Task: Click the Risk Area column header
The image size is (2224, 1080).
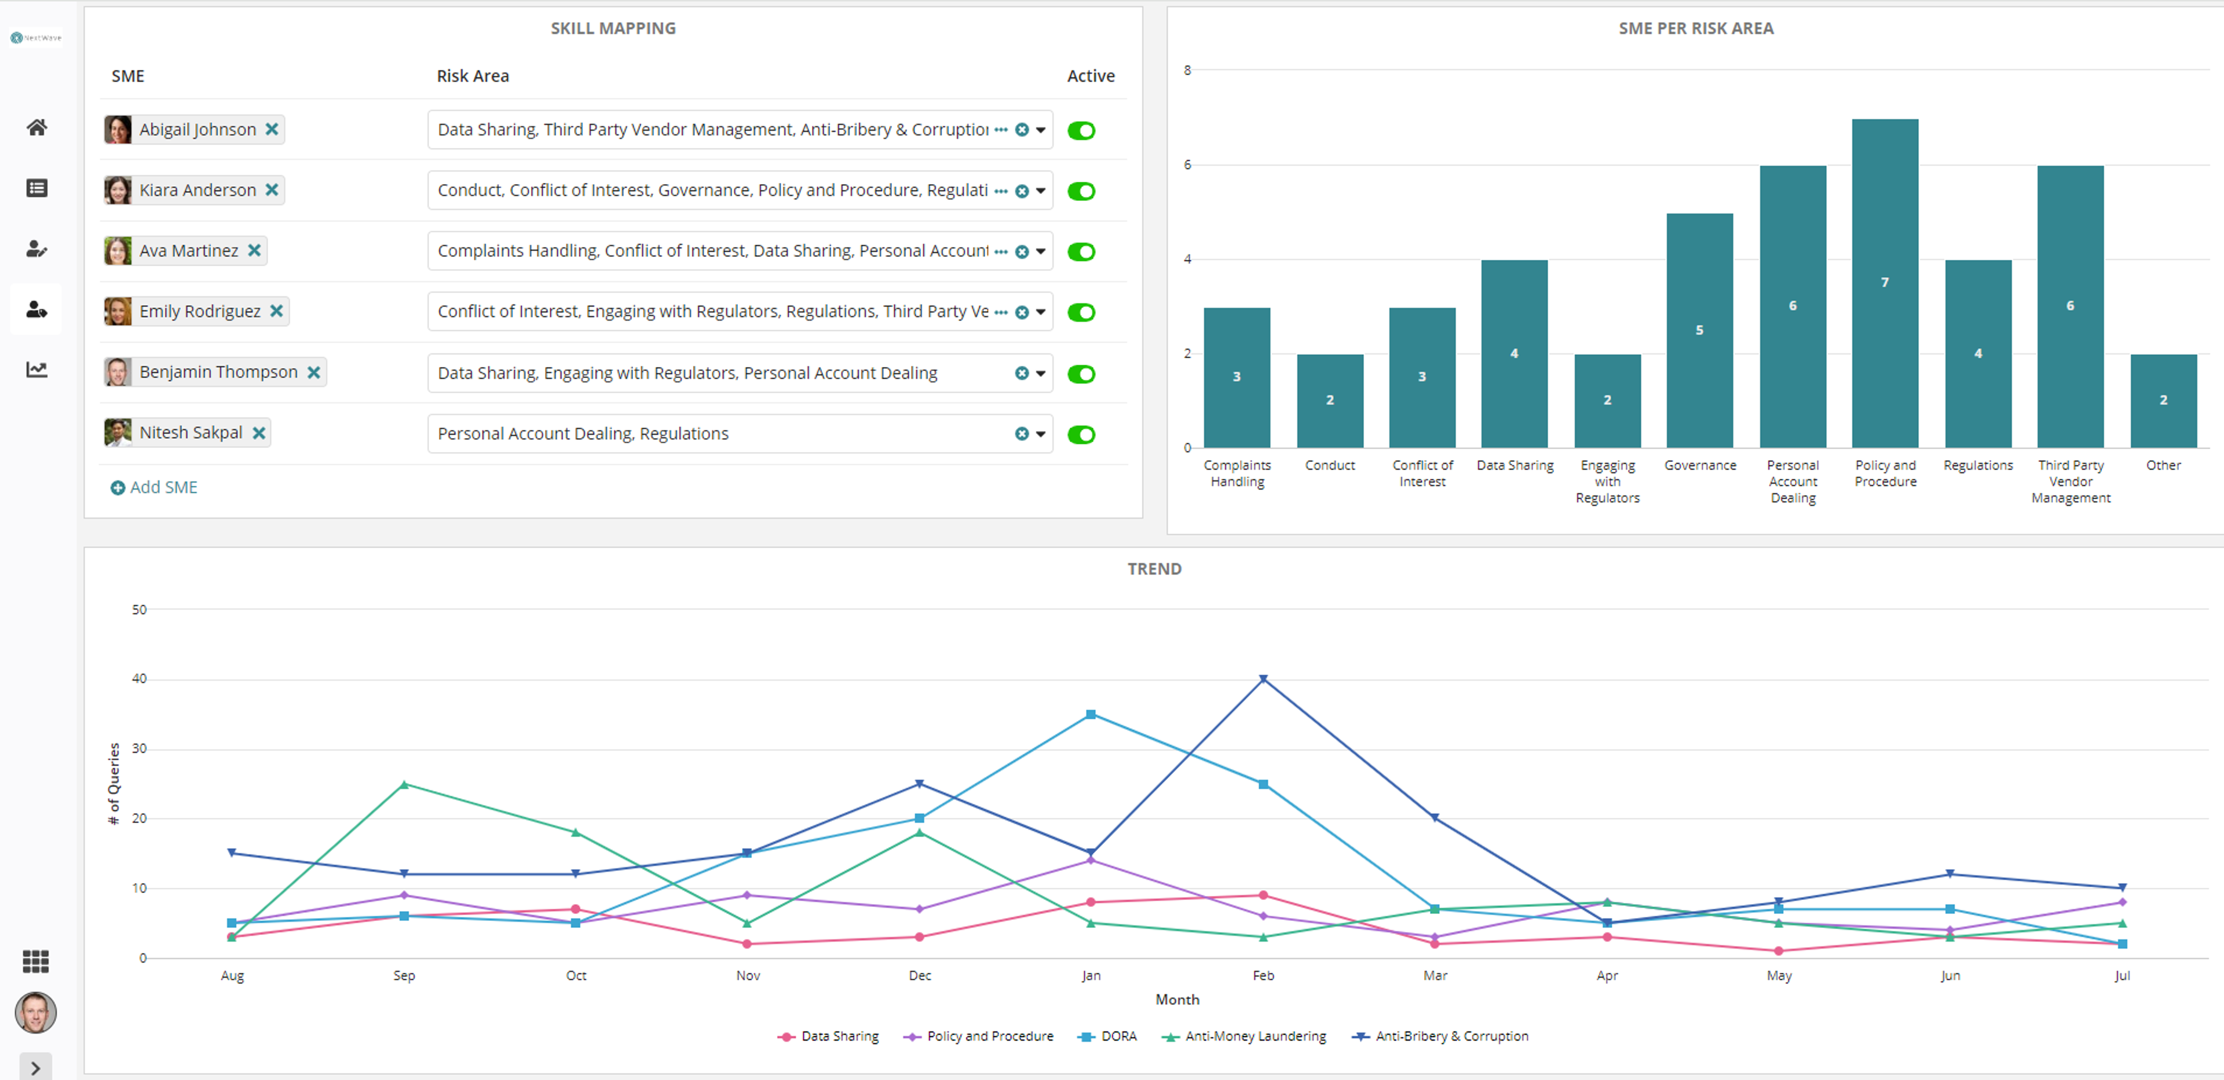Action: [472, 76]
